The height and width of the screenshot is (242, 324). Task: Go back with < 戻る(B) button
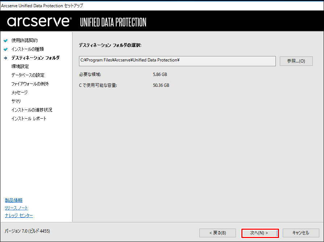pos(217,233)
